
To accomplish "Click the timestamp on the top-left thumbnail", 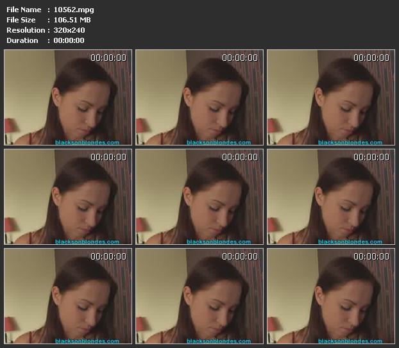I will point(108,58).
